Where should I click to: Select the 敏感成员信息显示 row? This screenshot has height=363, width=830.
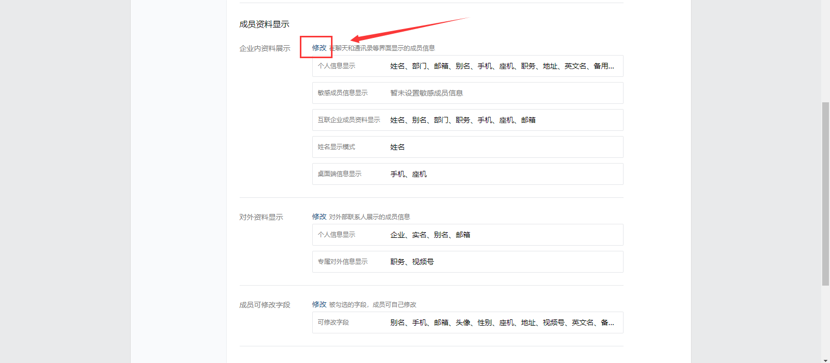click(x=467, y=93)
